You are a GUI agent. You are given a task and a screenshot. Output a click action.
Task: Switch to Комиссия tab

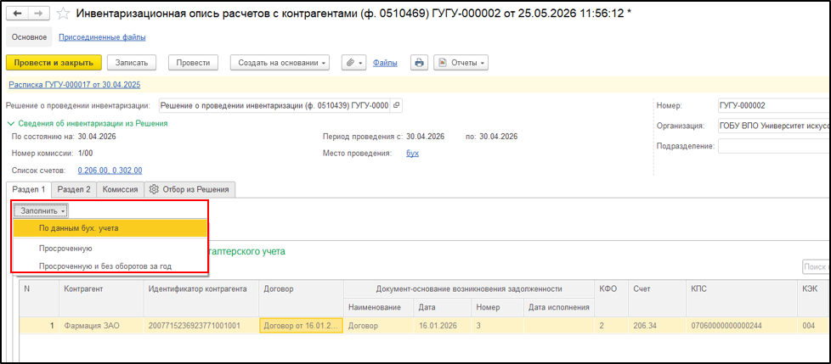pyautogui.click(x=121, y=189)
